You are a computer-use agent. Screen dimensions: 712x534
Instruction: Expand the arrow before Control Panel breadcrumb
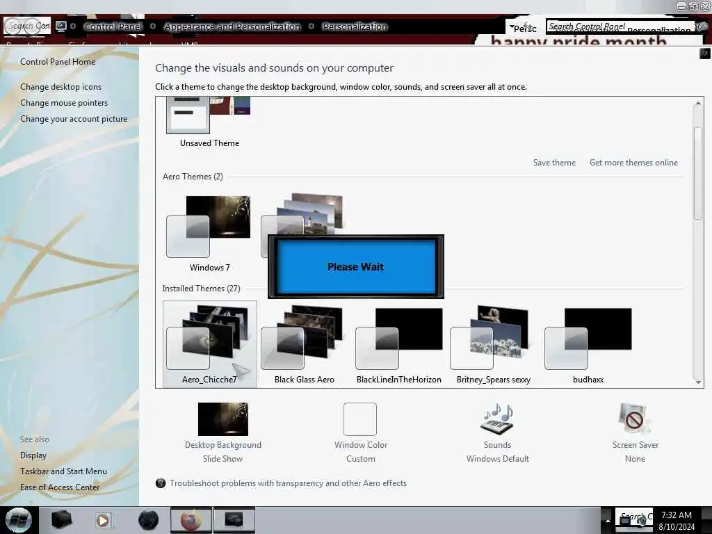coord(72,26)
